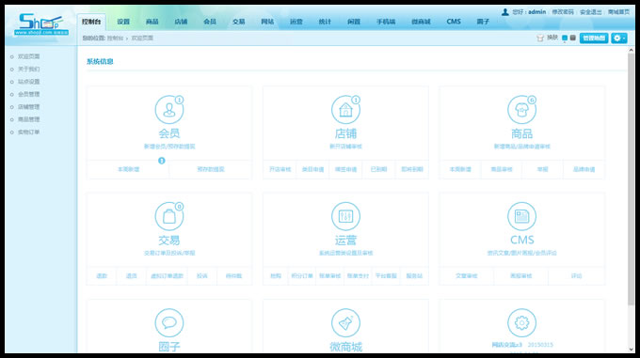The image size is (640, 358).
Task: Open the 会员 member circle icon
Action: point(169,110)
